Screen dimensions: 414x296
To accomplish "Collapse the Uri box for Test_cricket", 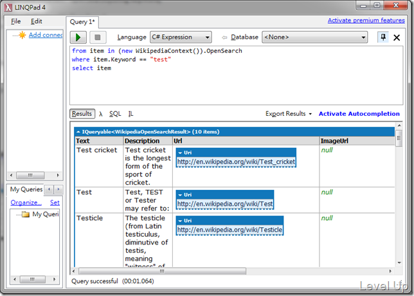I will tap(180, 153).
